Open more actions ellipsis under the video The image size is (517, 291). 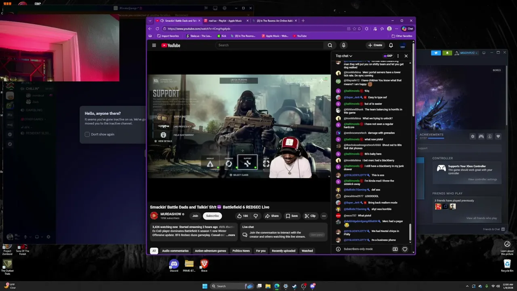coord(324,216)
